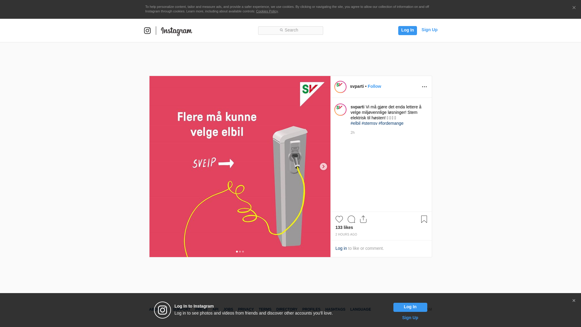Screen dimensions: 581x327
Task: Click the Instagram camera glyph logo
Action: pos(147,31)
